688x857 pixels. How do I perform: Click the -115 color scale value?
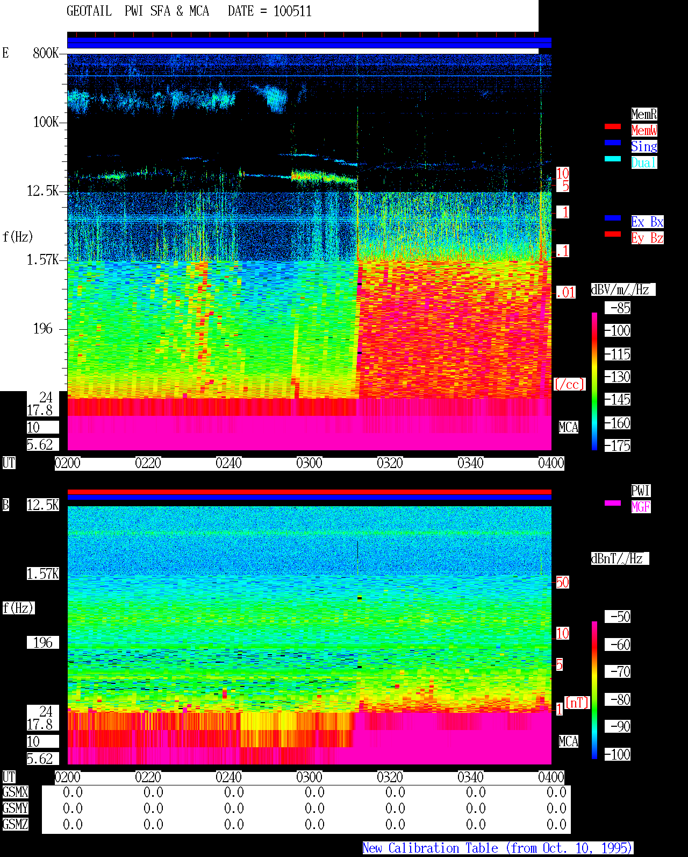pos(618,354)
